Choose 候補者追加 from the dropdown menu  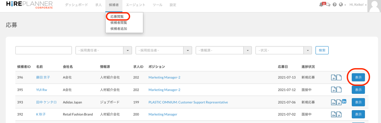point(118,29)
